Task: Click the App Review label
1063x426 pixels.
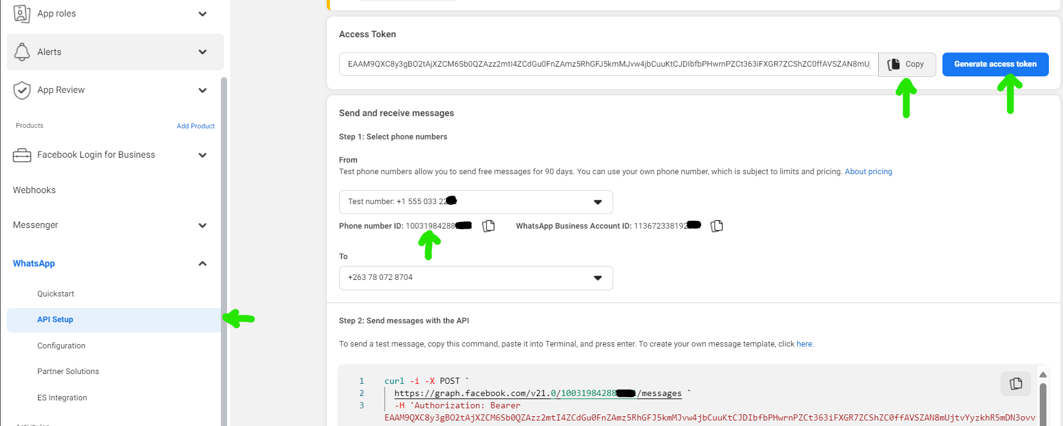Action: 61,90
